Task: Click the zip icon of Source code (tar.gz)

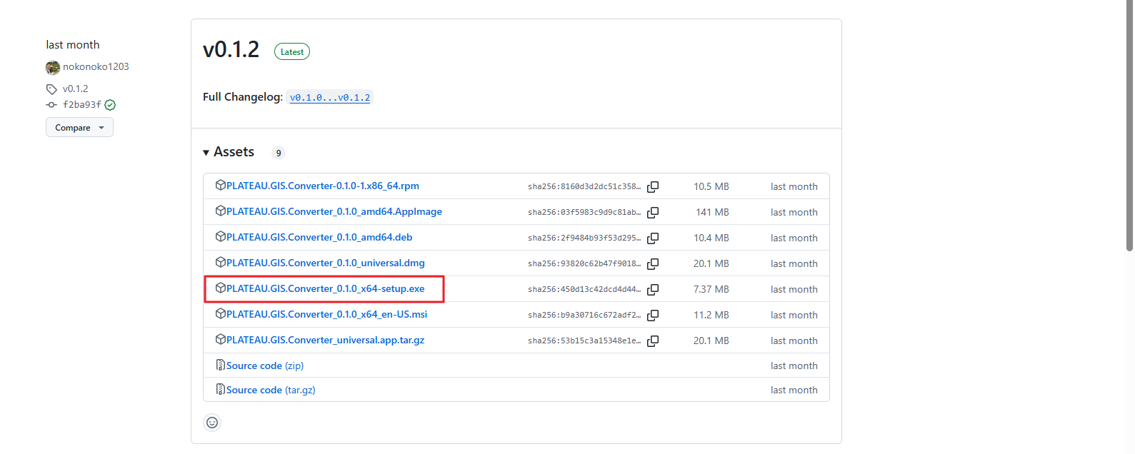Action: tap(221, 390)
